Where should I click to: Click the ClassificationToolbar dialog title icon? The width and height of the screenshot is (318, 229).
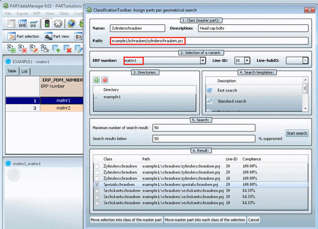[89, 10]
